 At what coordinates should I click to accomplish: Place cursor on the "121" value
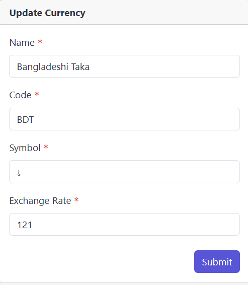click(25, 225)
